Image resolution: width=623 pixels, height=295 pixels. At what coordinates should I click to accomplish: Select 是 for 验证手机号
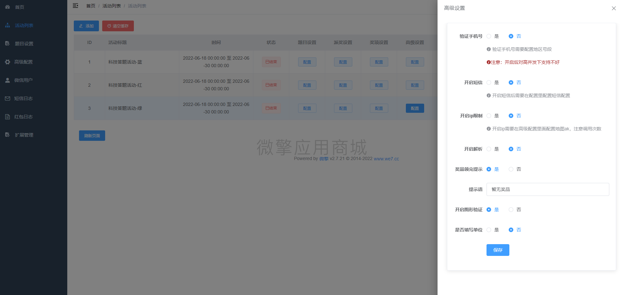[x=489, y=36]
